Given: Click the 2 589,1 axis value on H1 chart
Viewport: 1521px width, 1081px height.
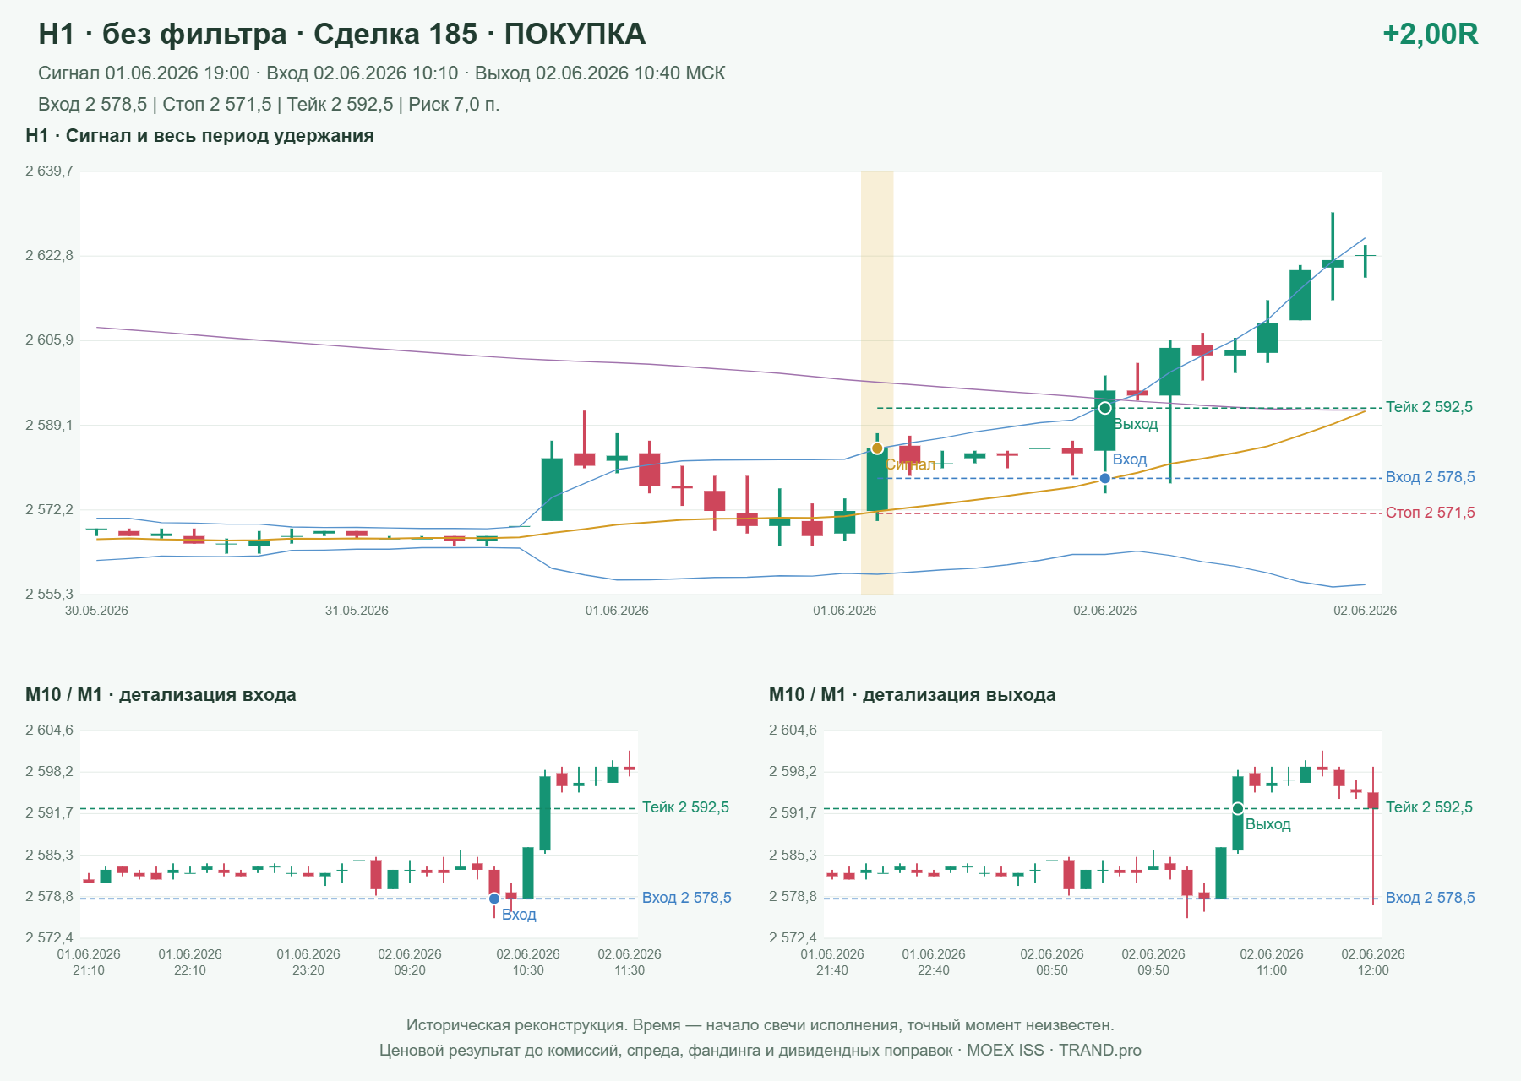Looking at the screenshot, I should [49, 425].
